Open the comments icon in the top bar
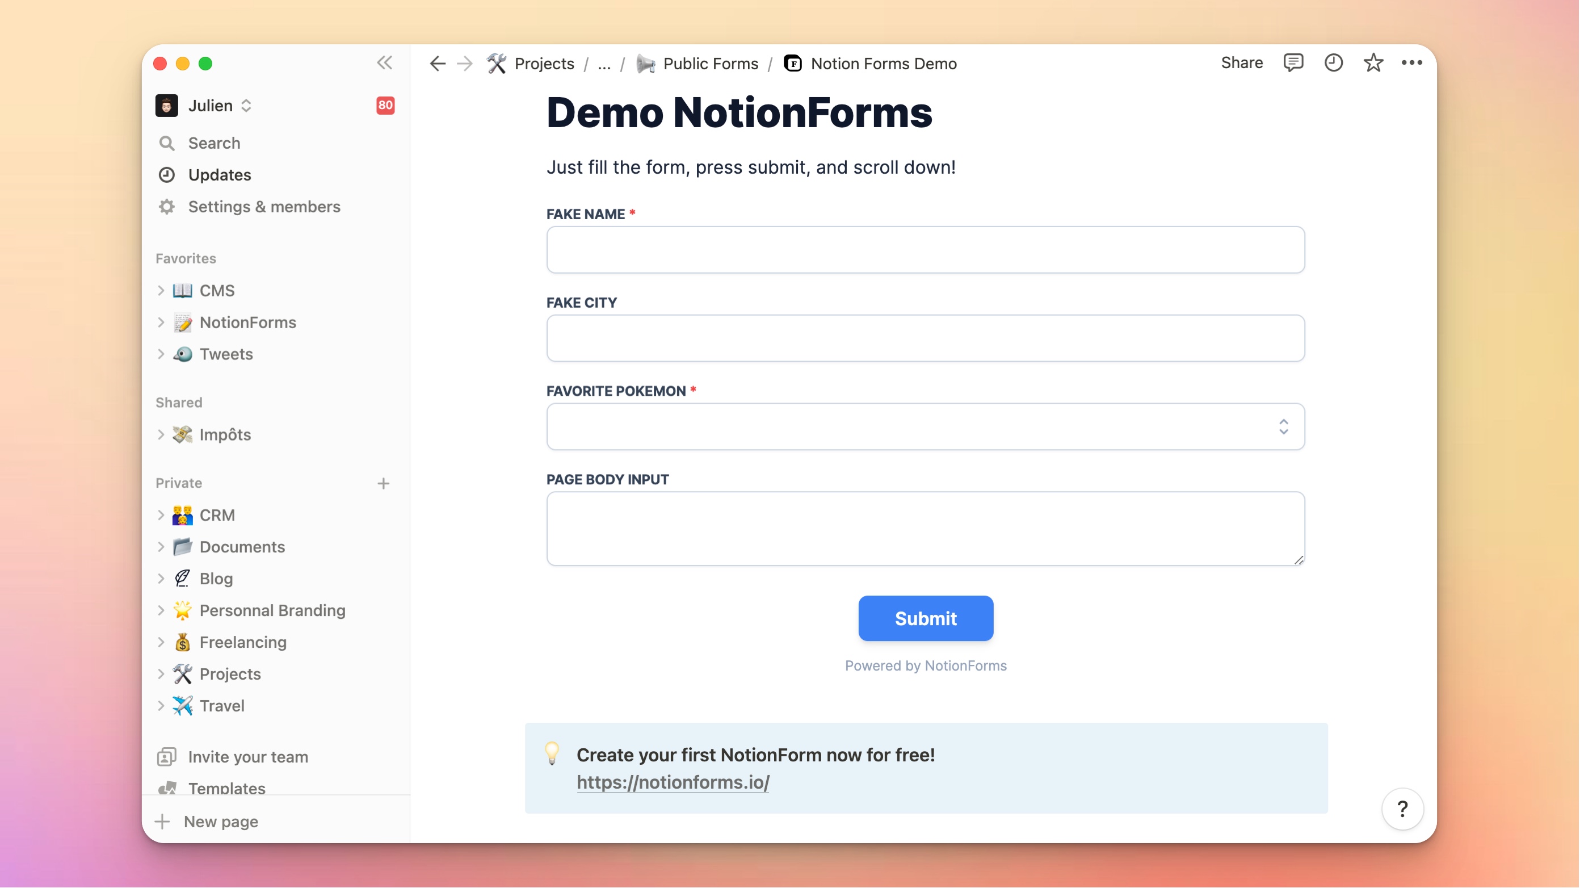Screen dimensions: 1580x888 (1293, 62)
